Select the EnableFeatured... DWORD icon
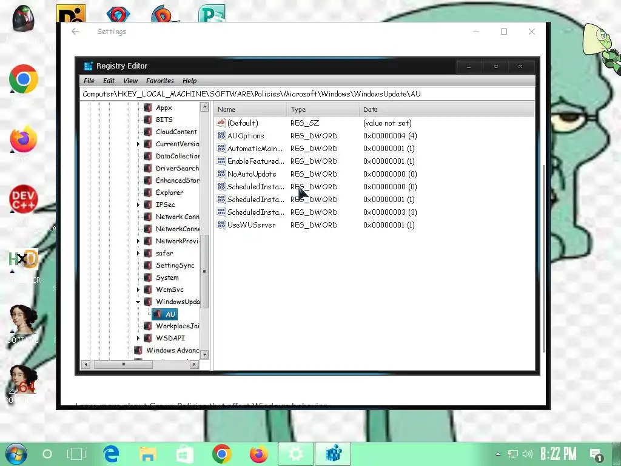Viewport: 621px width, 466px height. [x=221, y=161]
